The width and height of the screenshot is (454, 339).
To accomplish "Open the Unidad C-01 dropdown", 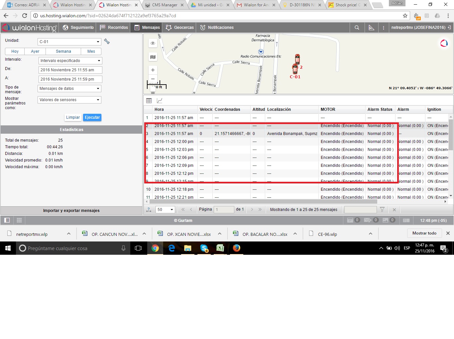I will pyautogui.click(x=69, y=42).
